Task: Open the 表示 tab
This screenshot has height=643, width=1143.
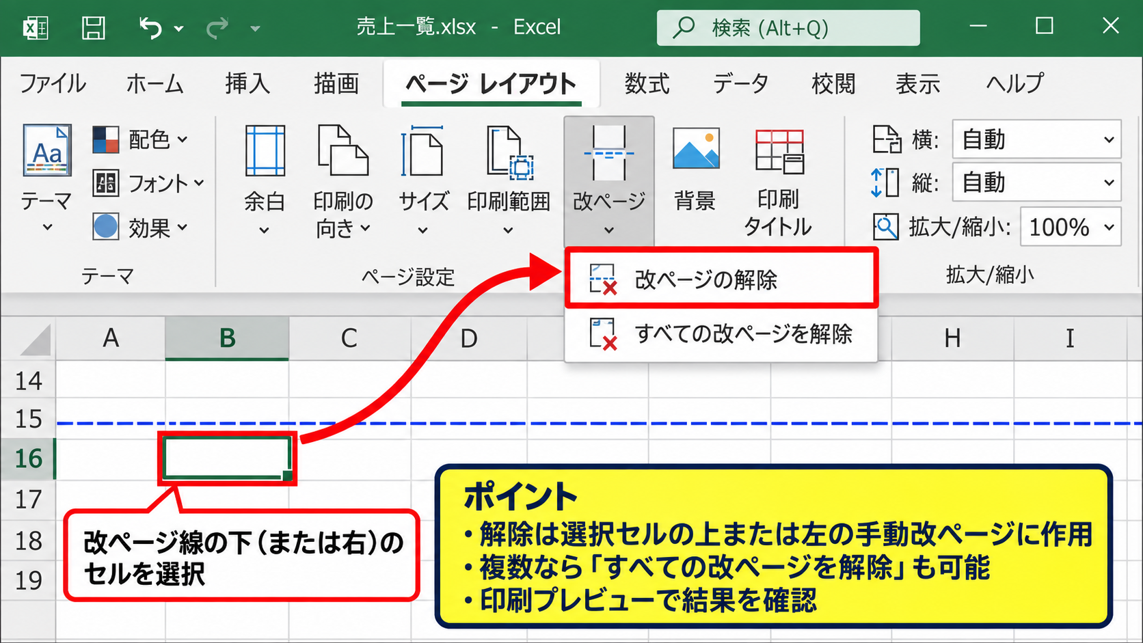Action: [918, 83]
